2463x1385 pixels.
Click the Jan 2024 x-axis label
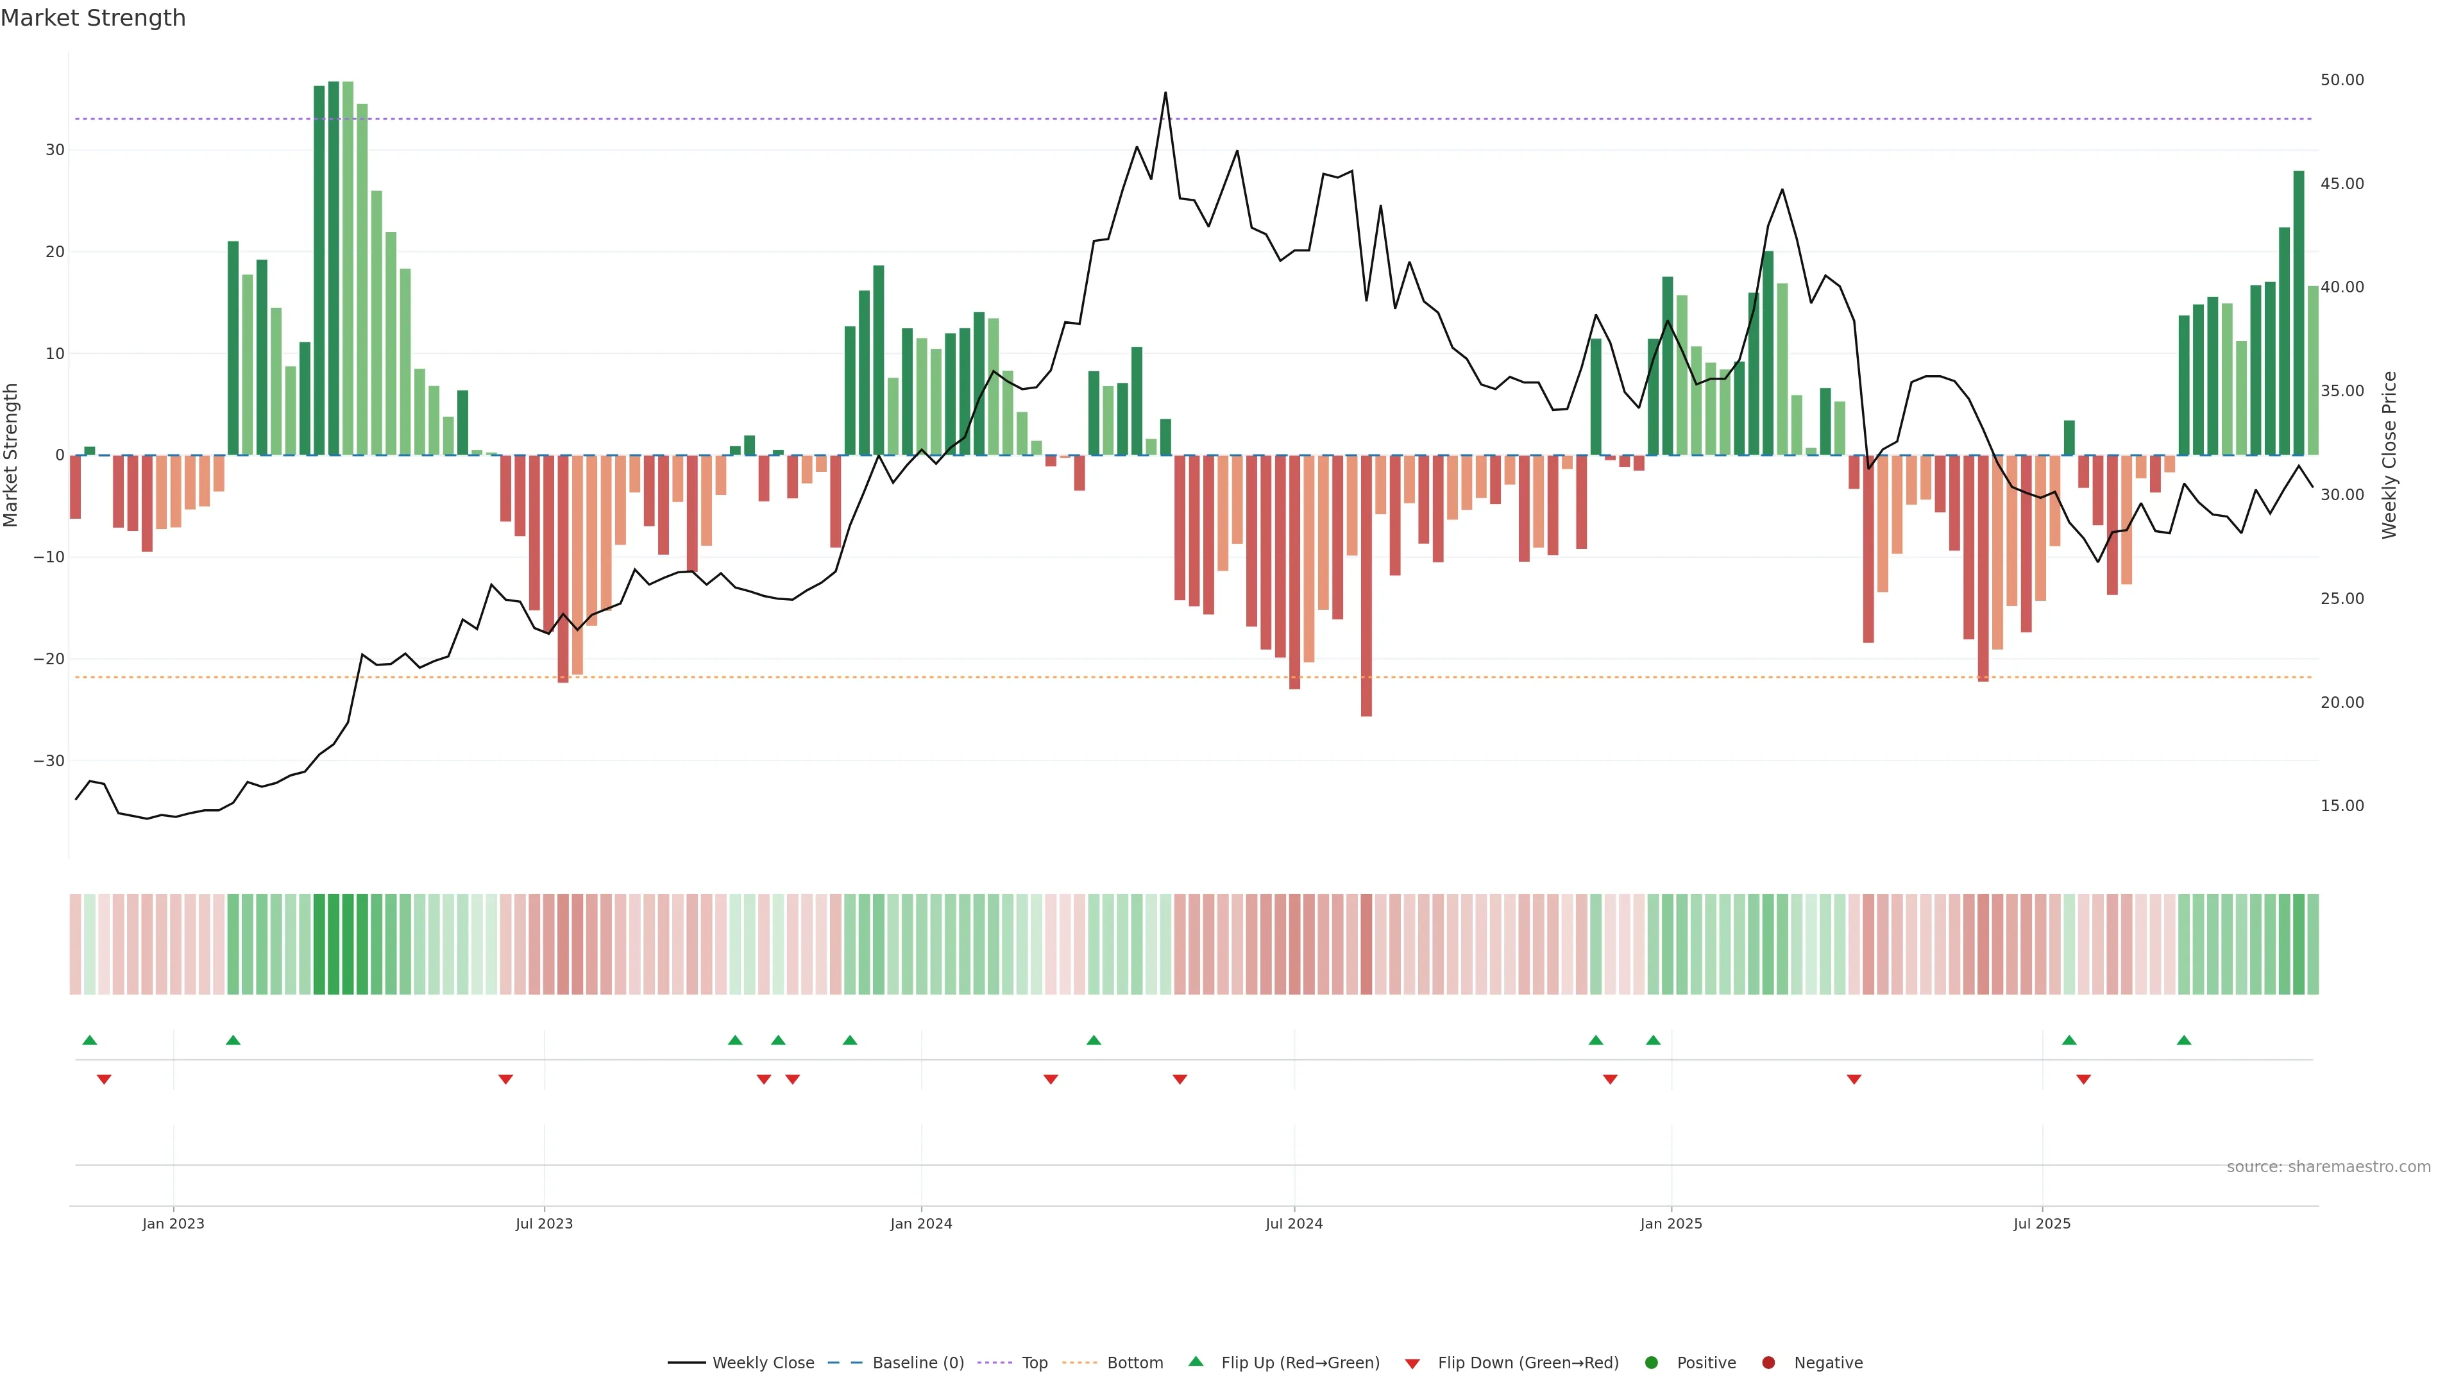pyautogui.click(x=921, y=1223)
